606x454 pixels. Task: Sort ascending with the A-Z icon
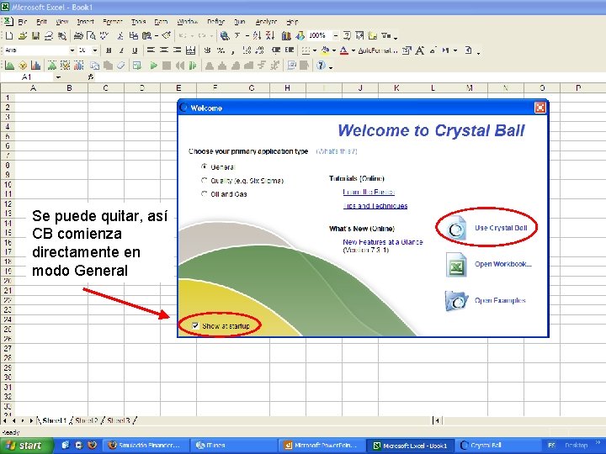[257, 36]
